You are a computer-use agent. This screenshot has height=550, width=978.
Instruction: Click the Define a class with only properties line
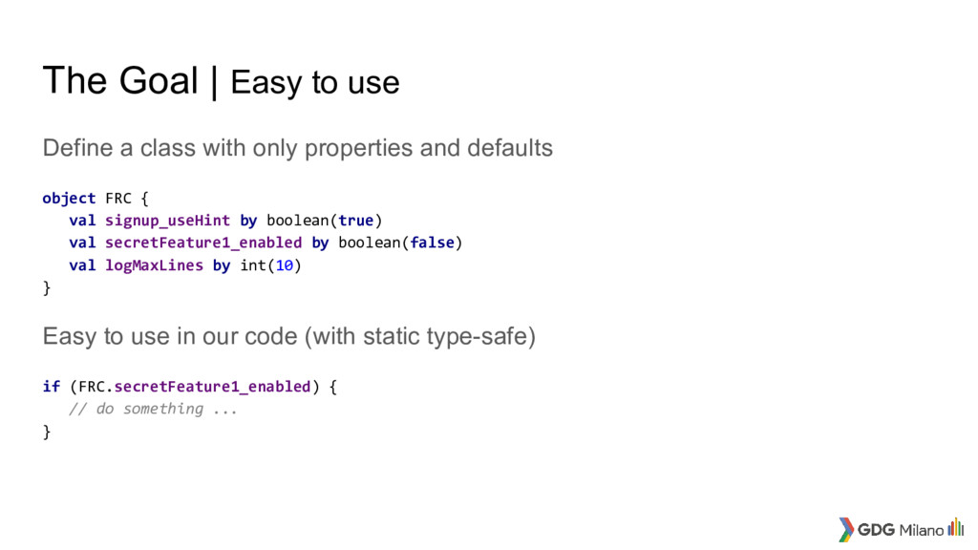point(298,148)
